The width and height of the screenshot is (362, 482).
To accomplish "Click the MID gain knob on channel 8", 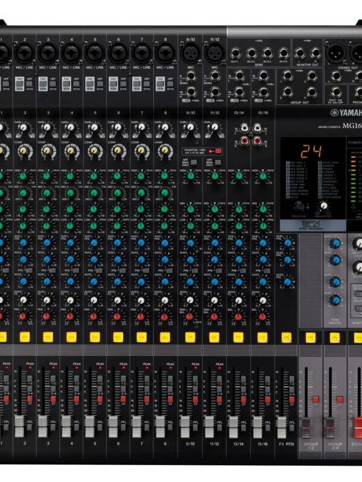I will pos(165,209).
